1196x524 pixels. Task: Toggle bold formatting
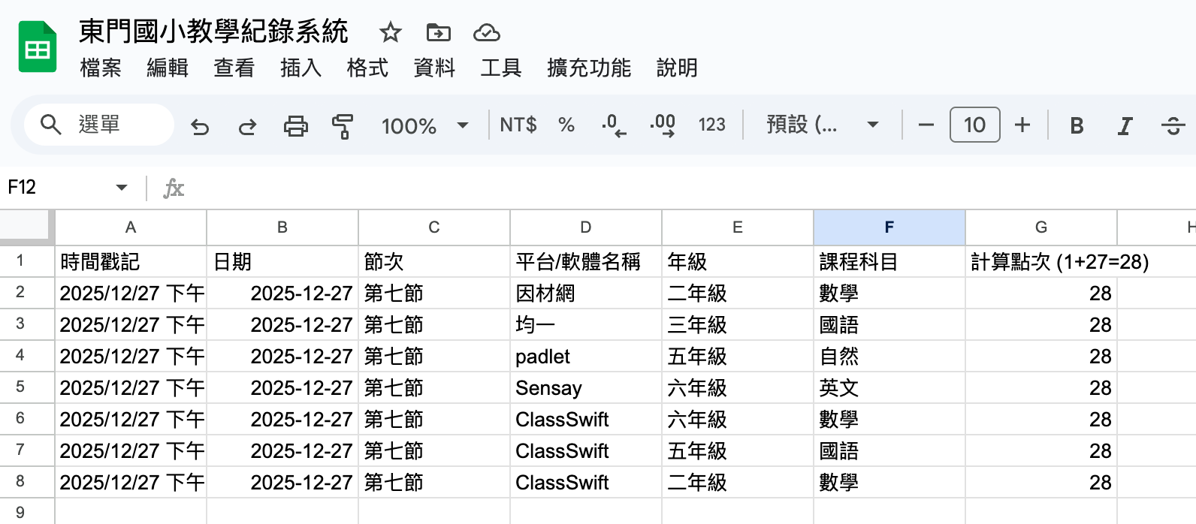pyautogui.click(x=1077, y=125)
